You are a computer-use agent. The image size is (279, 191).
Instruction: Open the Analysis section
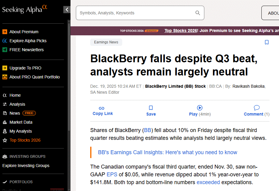[x=17, y=104]
